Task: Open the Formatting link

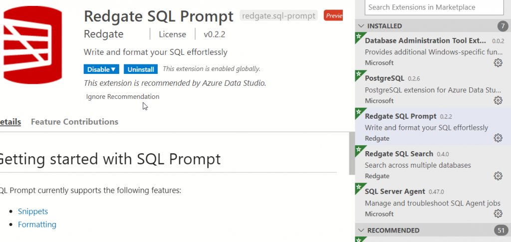Action: click(37, 225)
